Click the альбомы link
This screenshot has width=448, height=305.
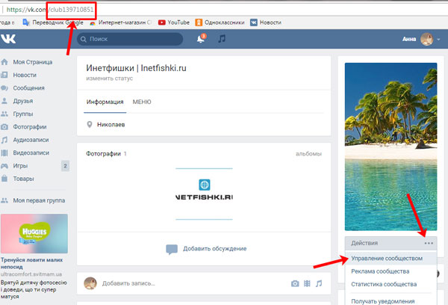coord(308,153)
